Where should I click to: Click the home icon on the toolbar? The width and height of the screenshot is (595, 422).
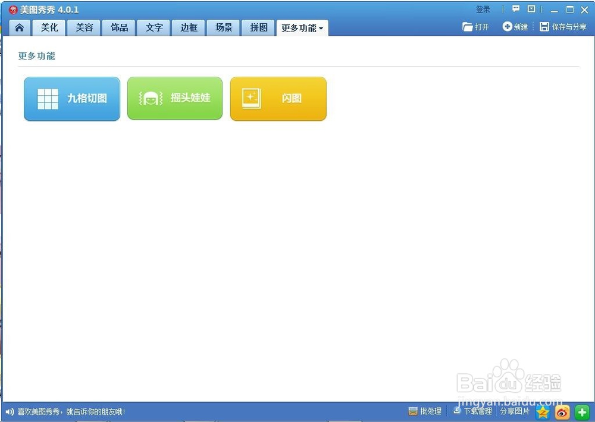click(18, 27)
